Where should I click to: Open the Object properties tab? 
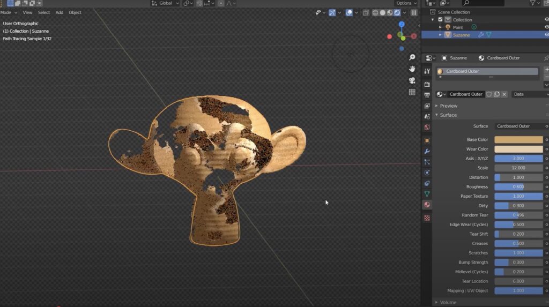click(427, 141)
